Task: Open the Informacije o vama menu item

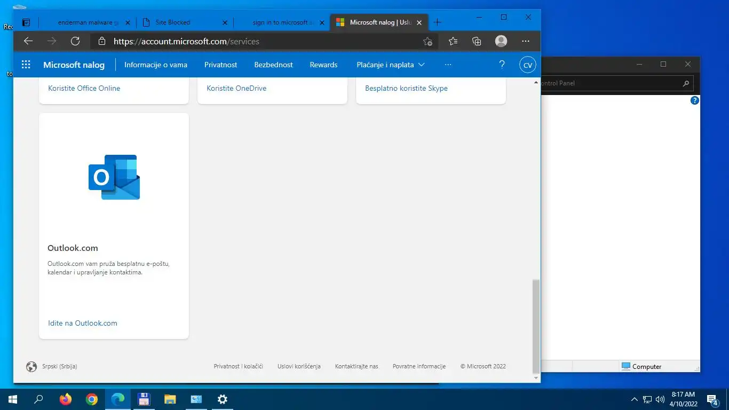Action: tap(156, 65)
